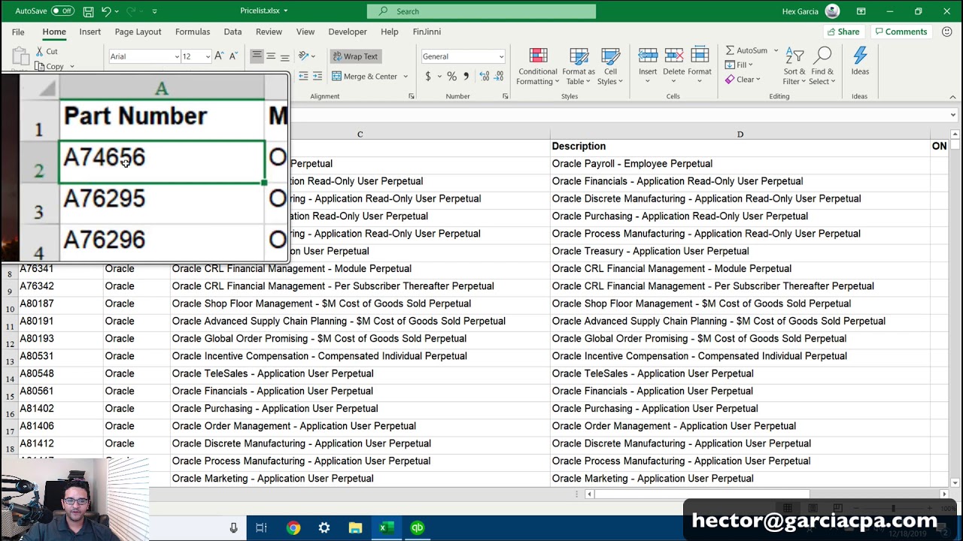963x541 pixels.
Task: Select column D header
Action: coord(740,134)
